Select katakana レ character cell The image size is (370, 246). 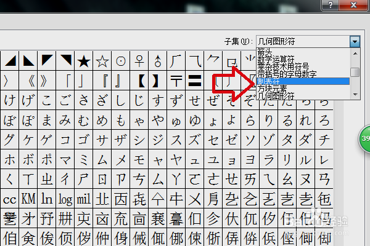pos(324,160)
